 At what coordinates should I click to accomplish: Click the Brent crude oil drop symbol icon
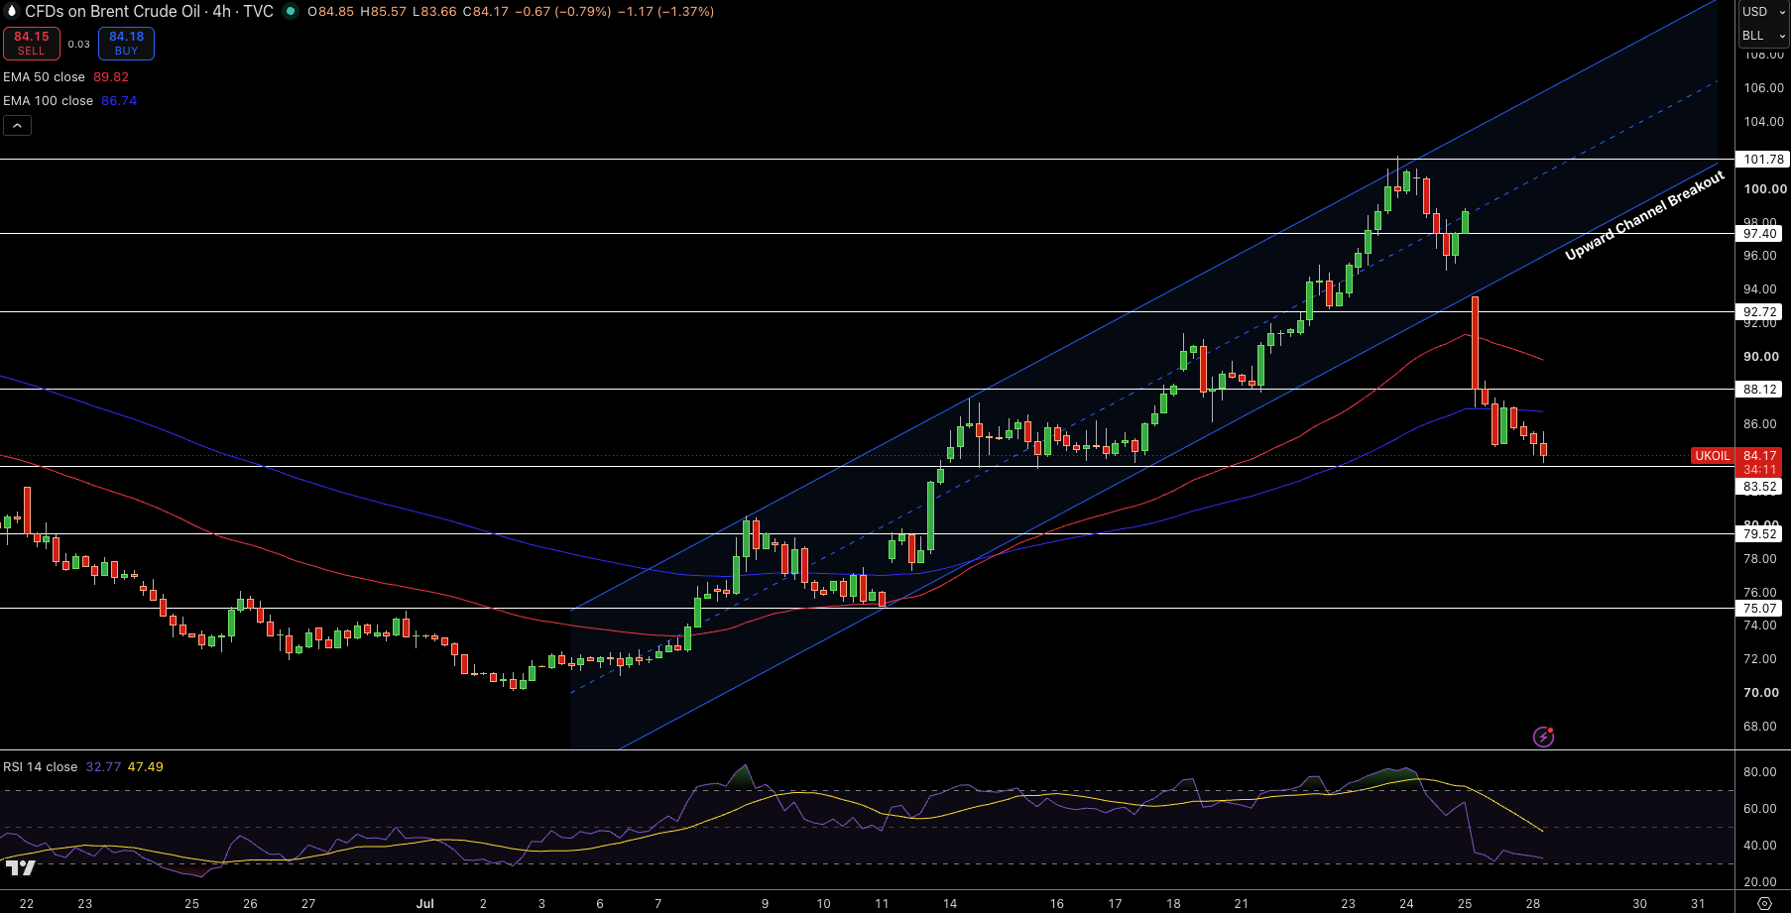(12, 12)
